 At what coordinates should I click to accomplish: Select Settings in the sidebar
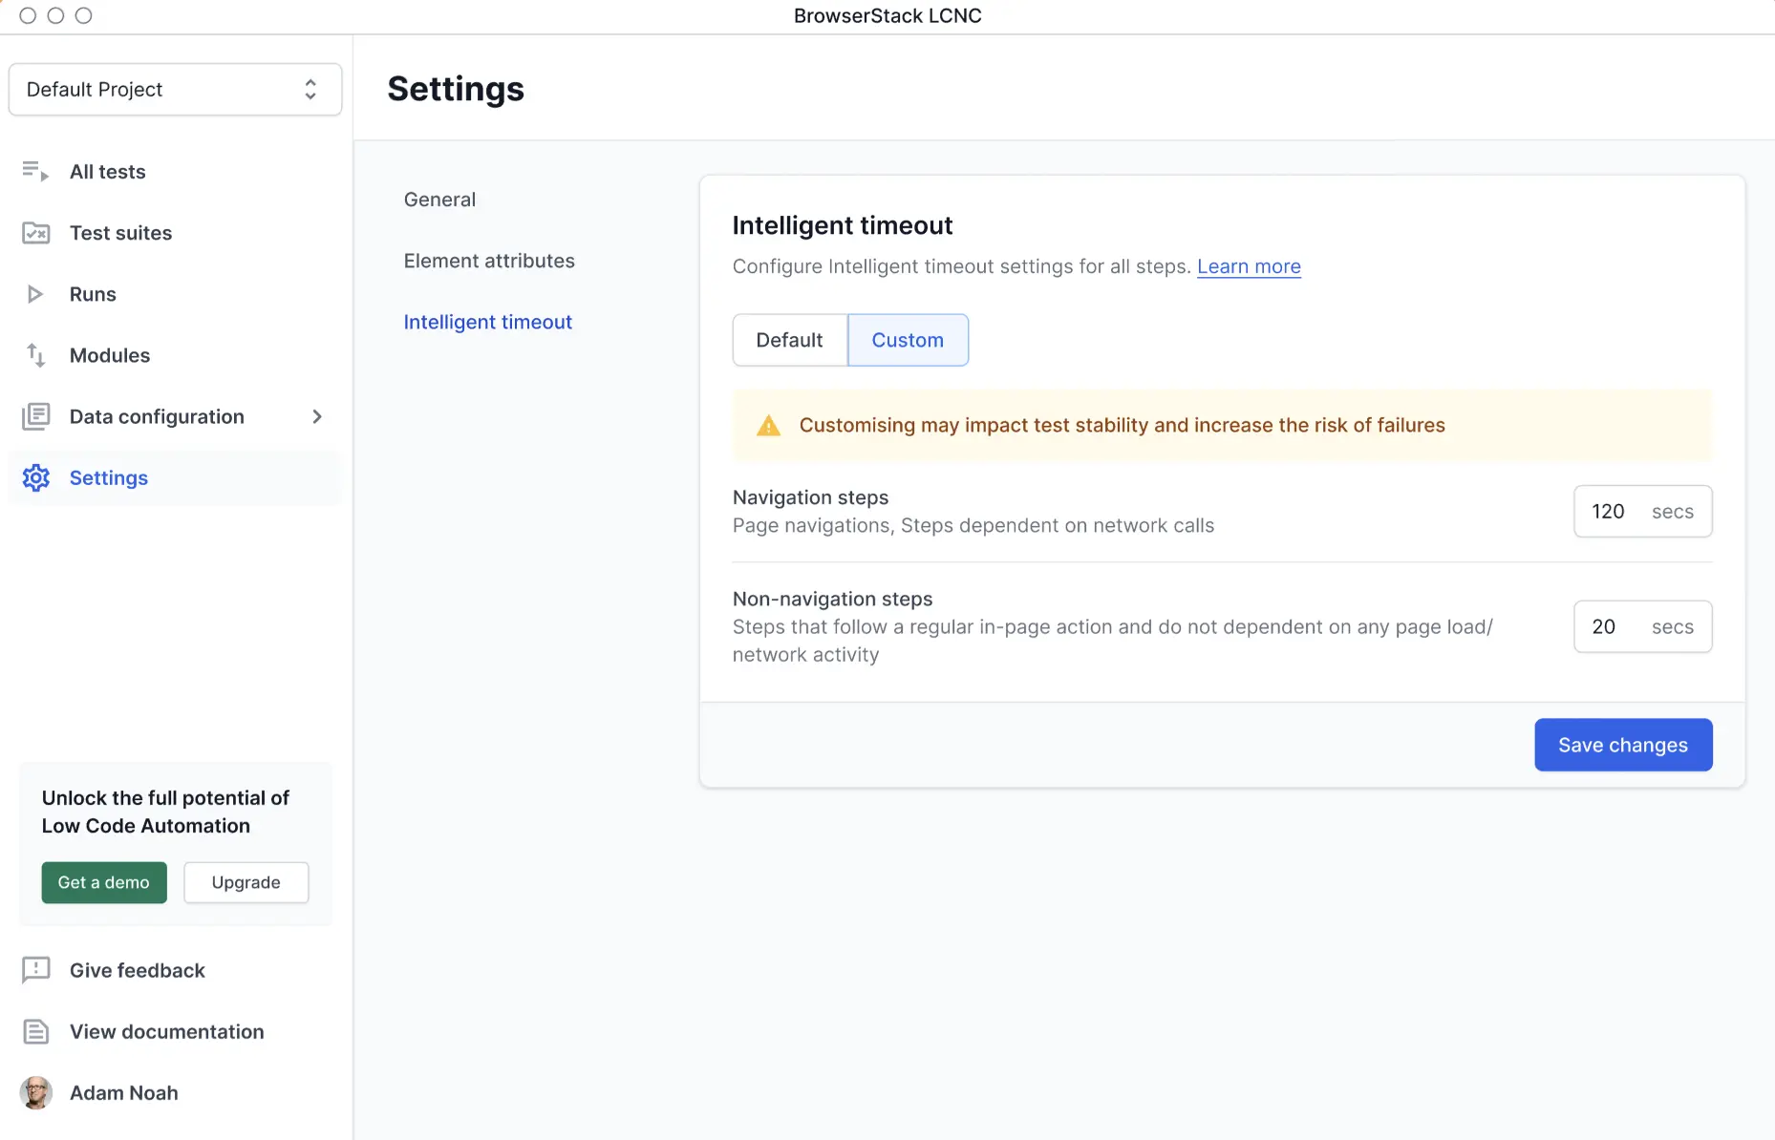pos(174,477)
